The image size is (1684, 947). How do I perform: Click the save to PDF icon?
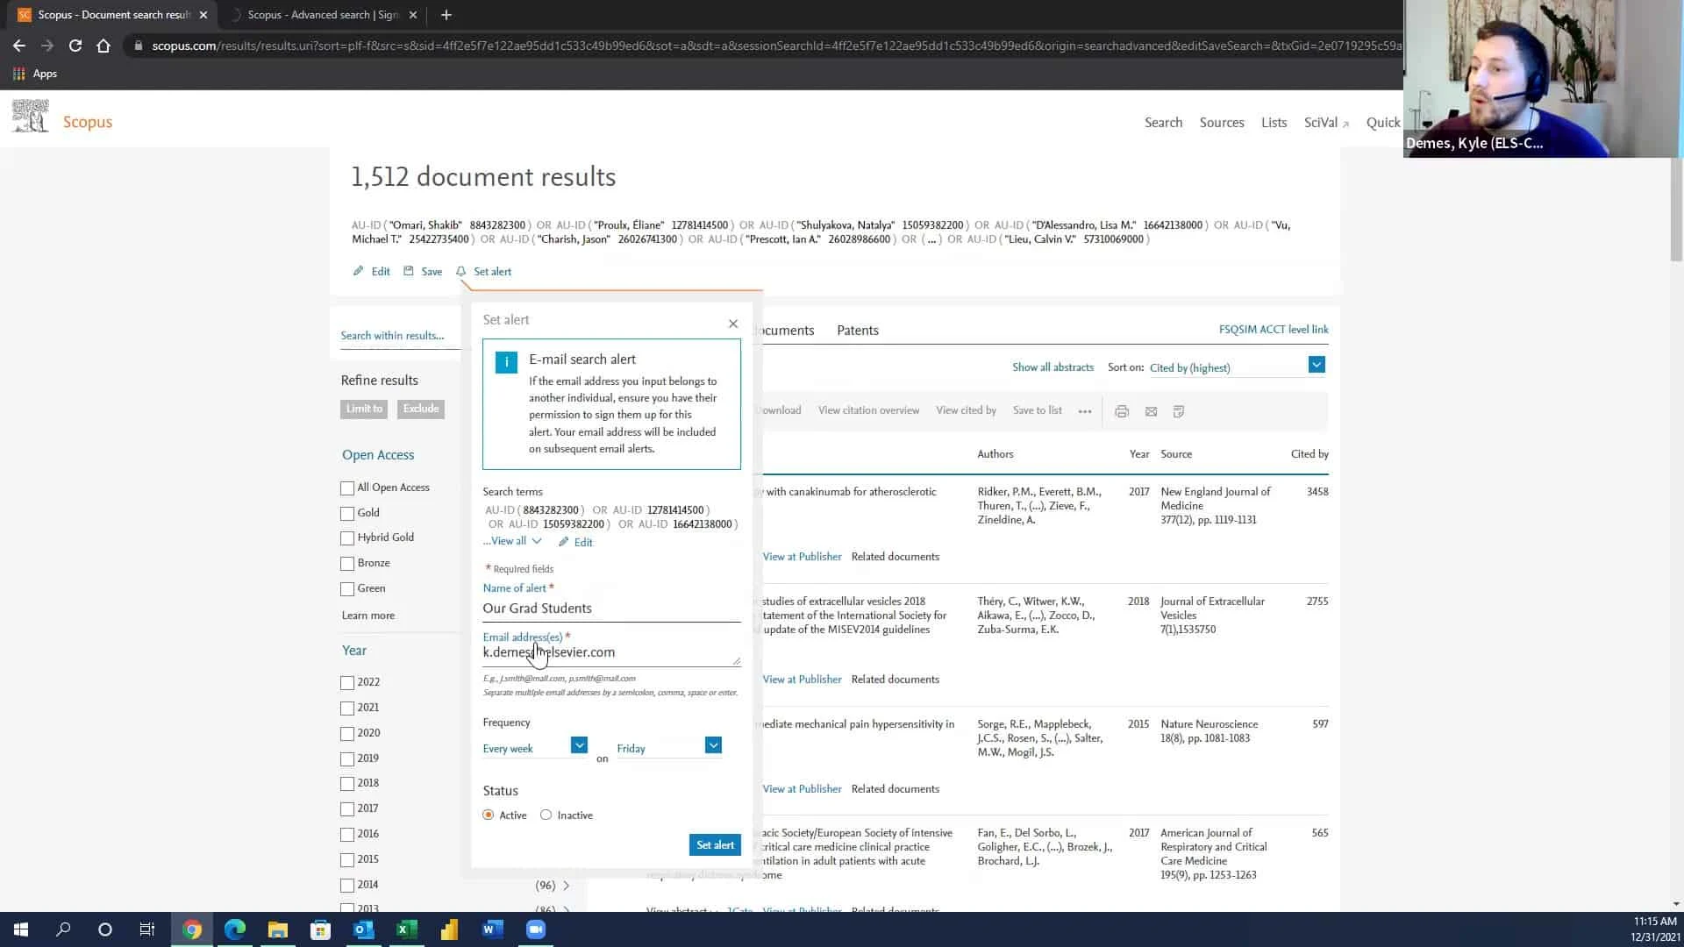[1179, 411]
